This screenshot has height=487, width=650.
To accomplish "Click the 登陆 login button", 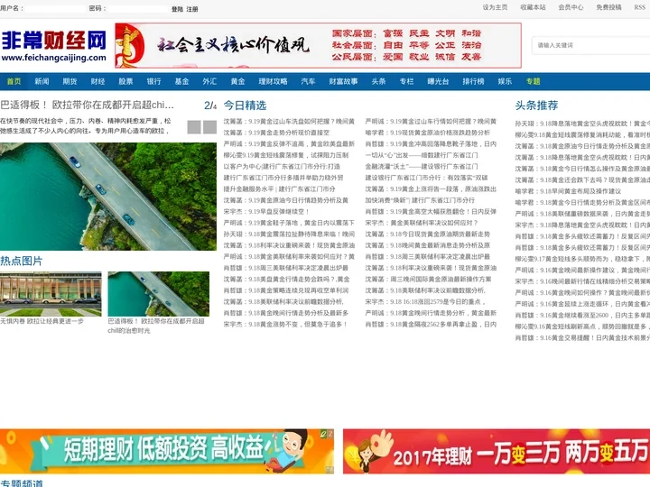I will 178,9.
